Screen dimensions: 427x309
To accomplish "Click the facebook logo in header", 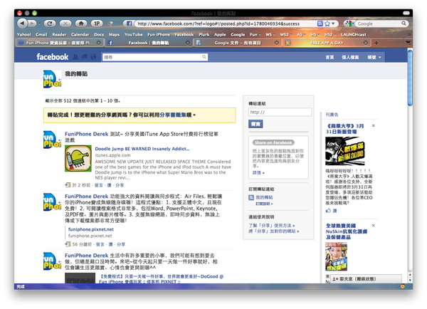I will (52, 57).
